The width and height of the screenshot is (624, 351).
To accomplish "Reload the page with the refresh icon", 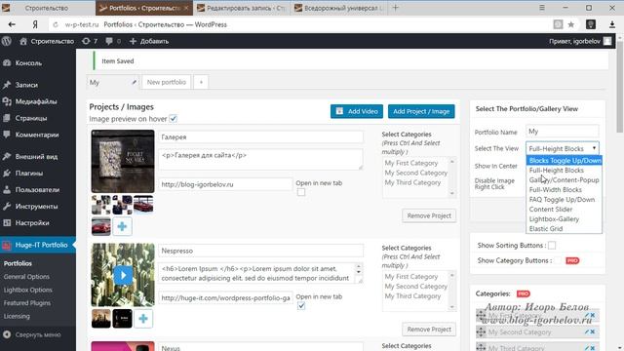I will tap(56, 24).
